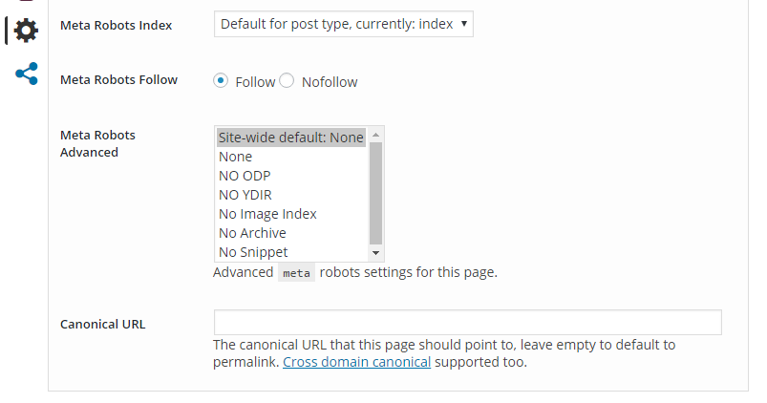The height and width of the screenshot is (403, 767).
Task: Click the Canonical URL label
Action: pos(103,325)
